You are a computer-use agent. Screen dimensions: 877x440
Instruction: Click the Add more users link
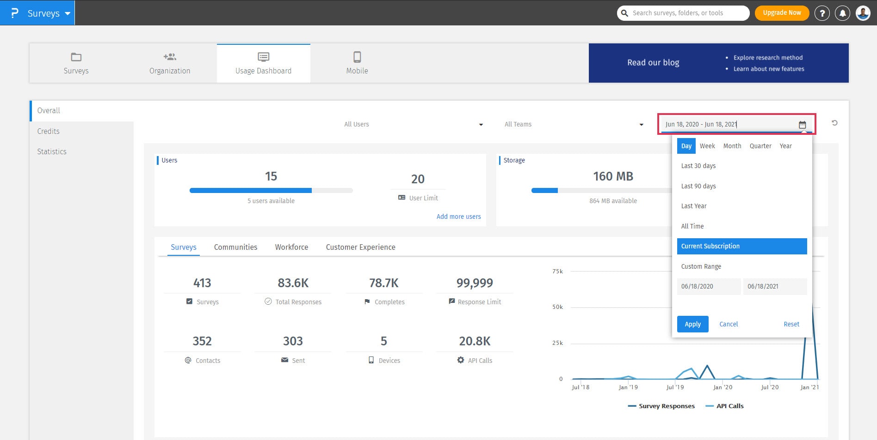(x=458, y=217)
